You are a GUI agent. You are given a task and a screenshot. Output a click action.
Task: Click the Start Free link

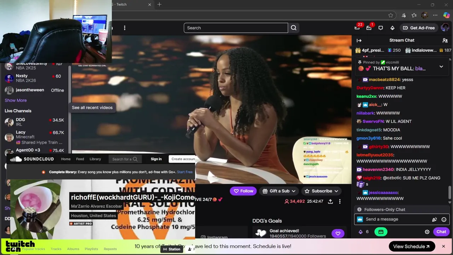[185, 172]
